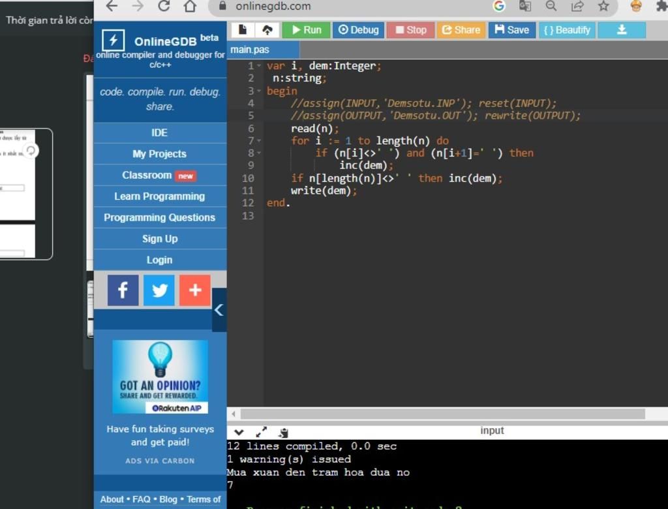Viewport: 668px width, 509px height.
Task: Click the upload file cloud icon
Action: pyautogui.click(x=267, y=30)
